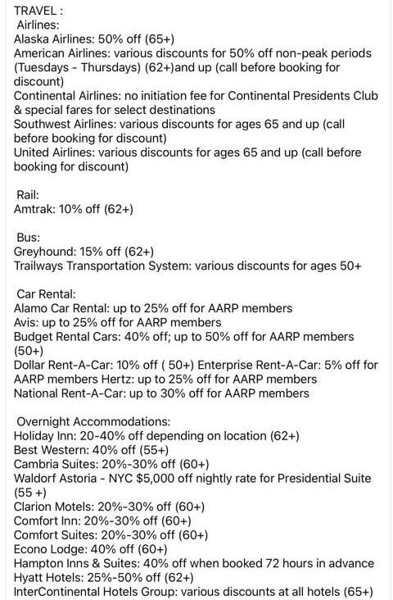Click the National Rent-A-Car line

161,393
